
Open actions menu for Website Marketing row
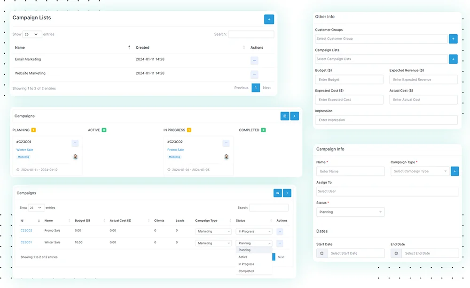(x=254, y=74)
